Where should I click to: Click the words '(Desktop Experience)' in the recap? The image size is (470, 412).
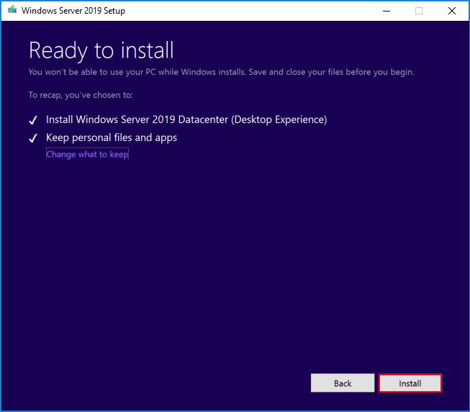[279, 119]
